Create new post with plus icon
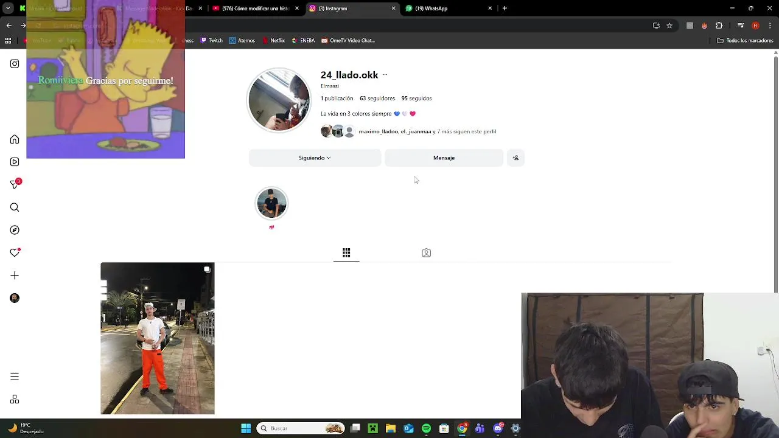The width and height of the screenshot is (779, 438). [15, 276]
